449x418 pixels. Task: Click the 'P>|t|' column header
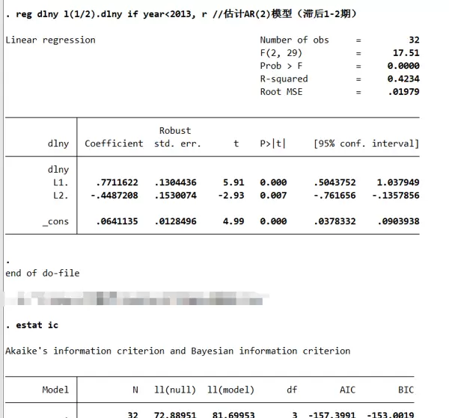tap(273, 144)
